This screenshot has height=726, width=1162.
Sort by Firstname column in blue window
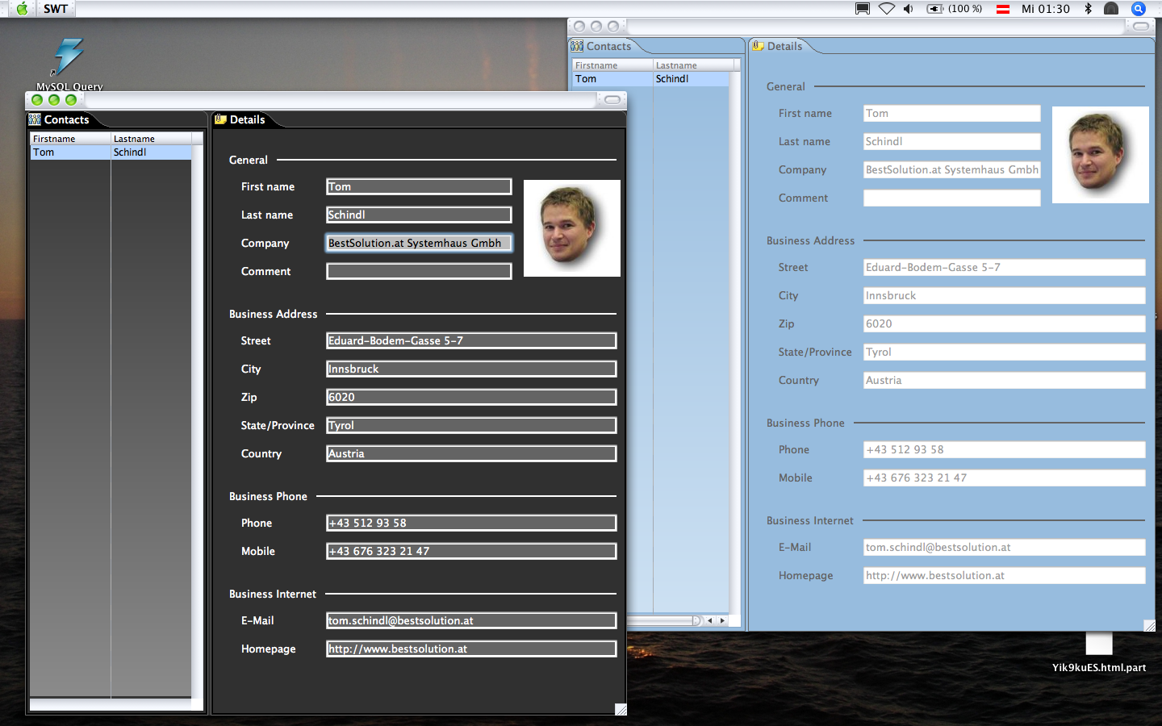(x=612, y=65)
